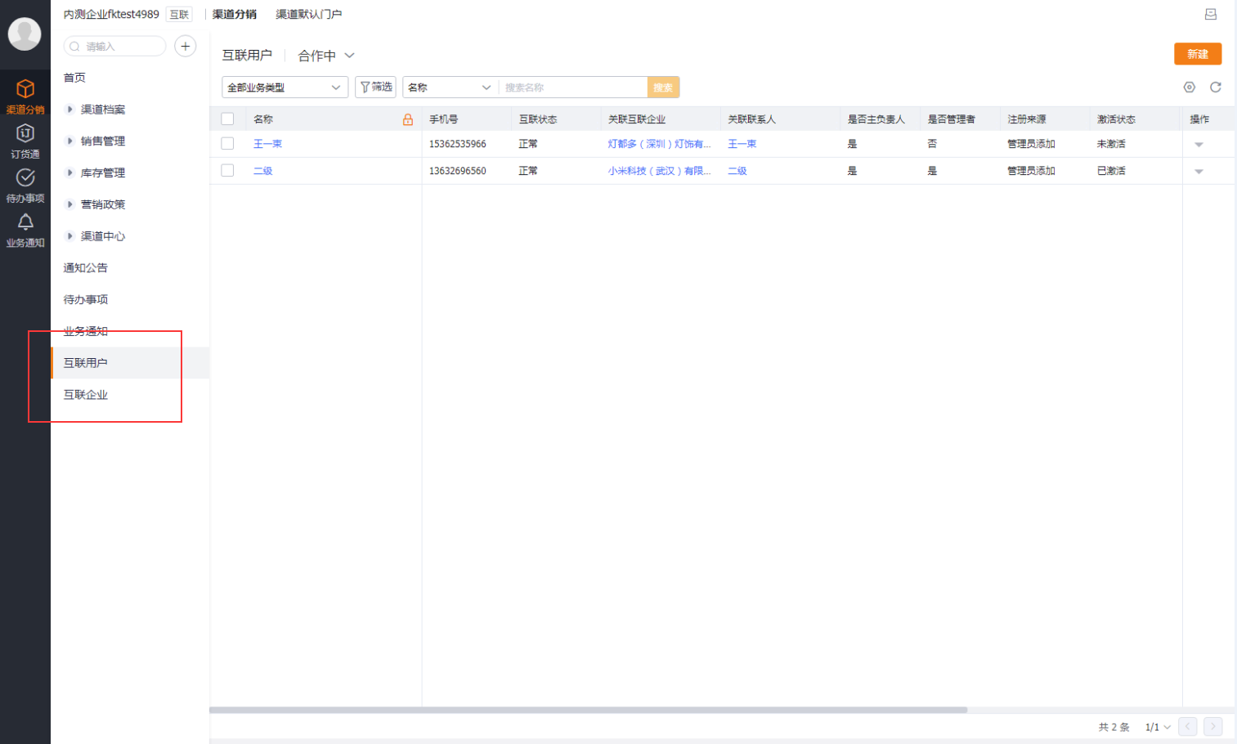Image resolution: width=1237 pixels, height=744 pixels.
Task: Open the 待办事项 checkmark sidebar icon
Action: (x=25, y=177)
